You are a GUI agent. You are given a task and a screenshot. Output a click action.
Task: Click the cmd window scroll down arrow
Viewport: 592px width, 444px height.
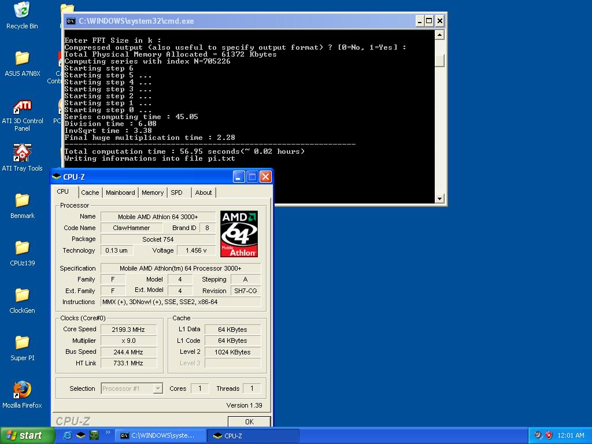[x=439, y=199]
